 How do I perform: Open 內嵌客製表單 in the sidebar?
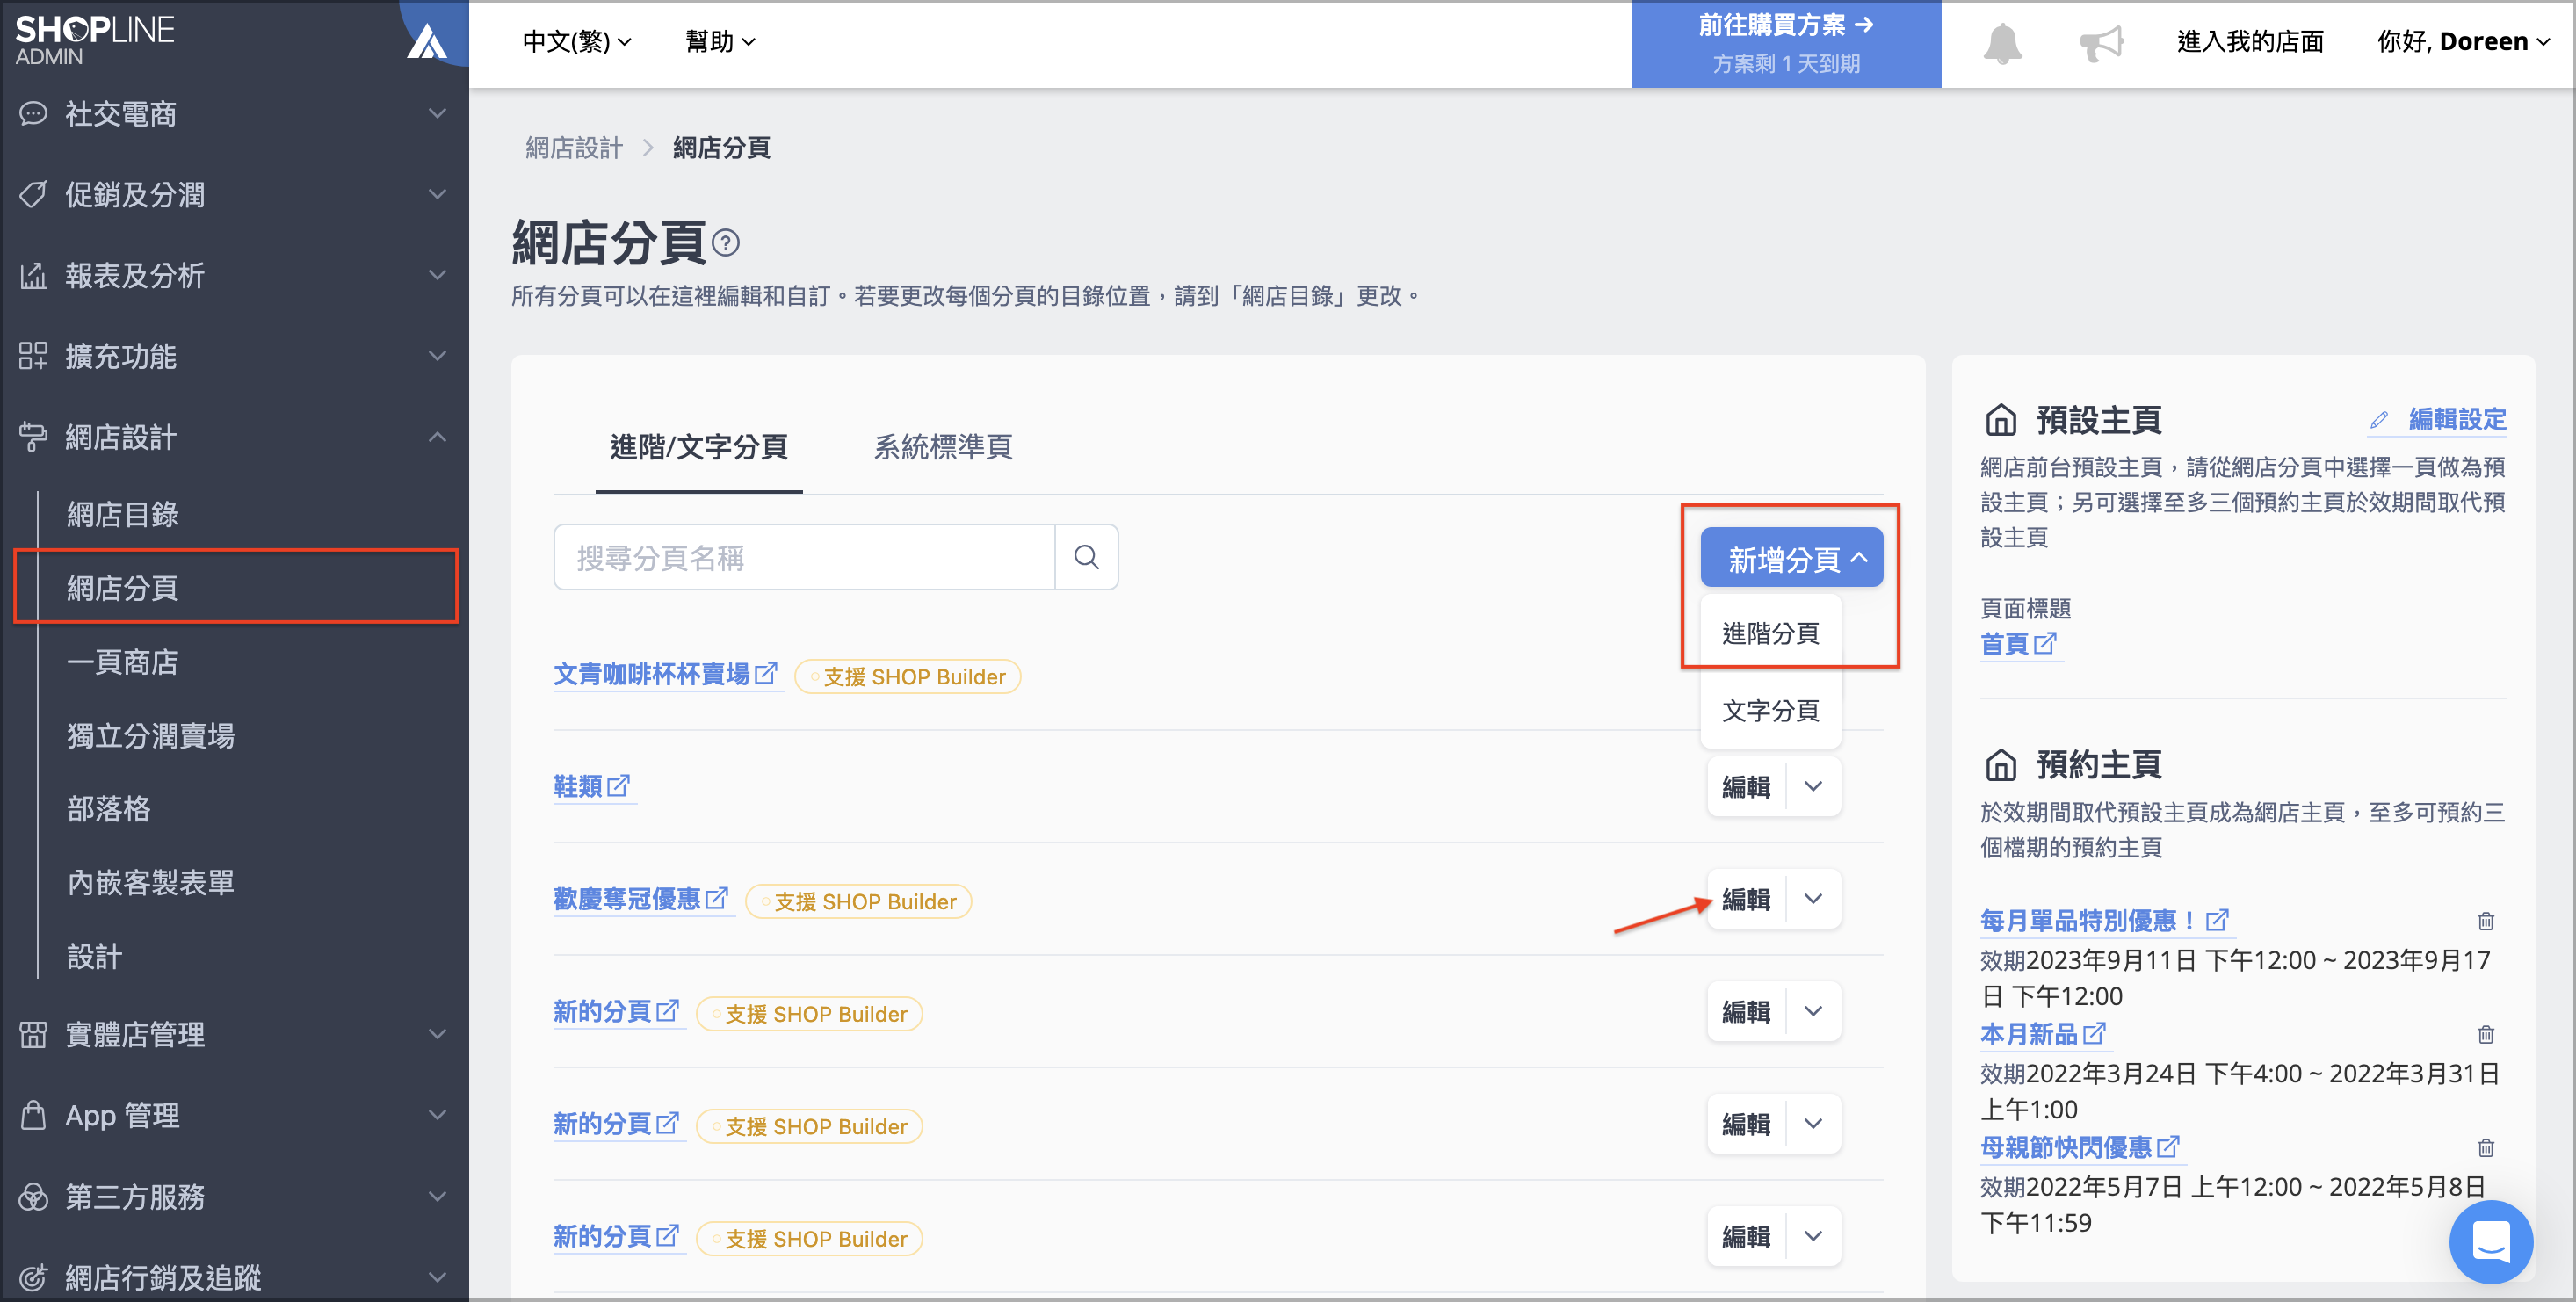(150, 882)
